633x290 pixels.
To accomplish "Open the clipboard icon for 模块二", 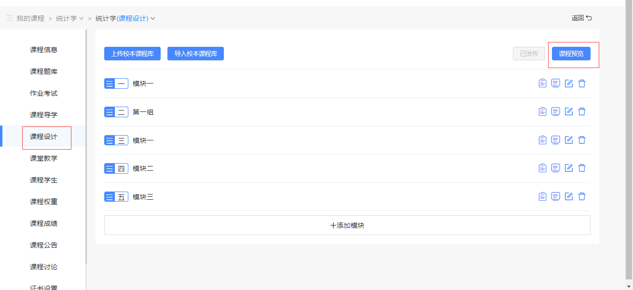I will 542,168.
